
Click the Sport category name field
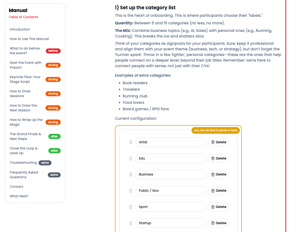171,207
